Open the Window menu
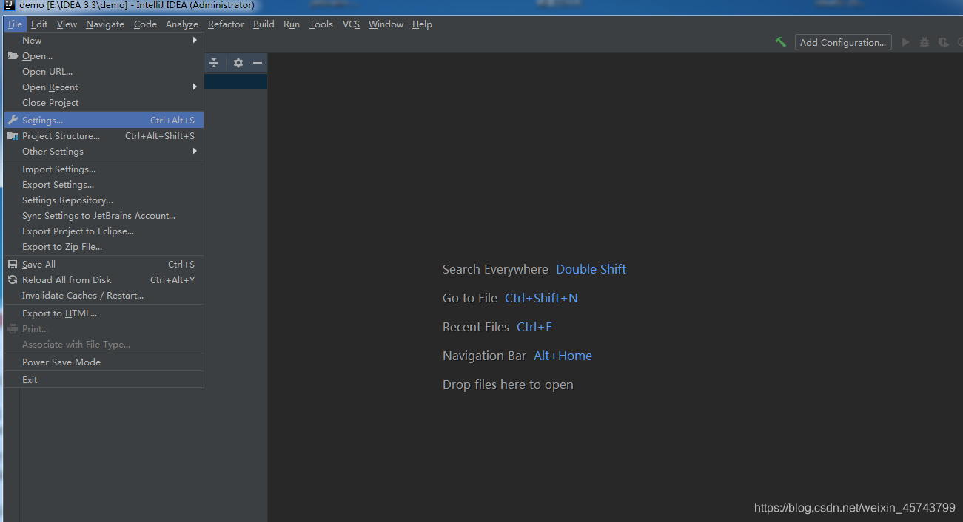 tap(386, 24)
